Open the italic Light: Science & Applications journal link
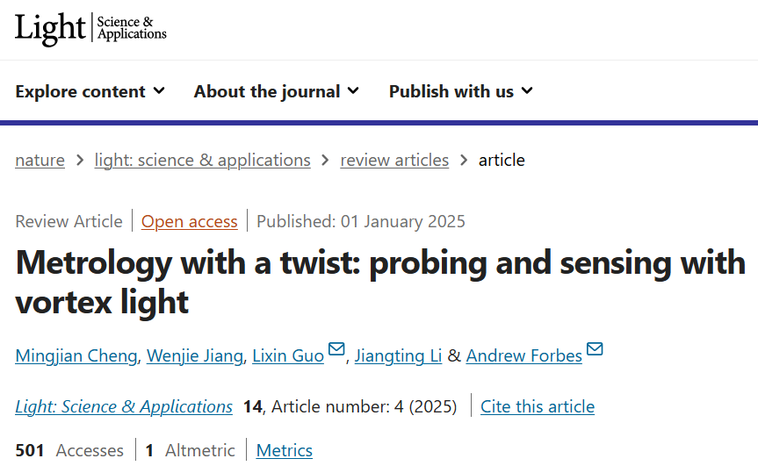This screenshot has height=473, width=758. tap(124, 406)
